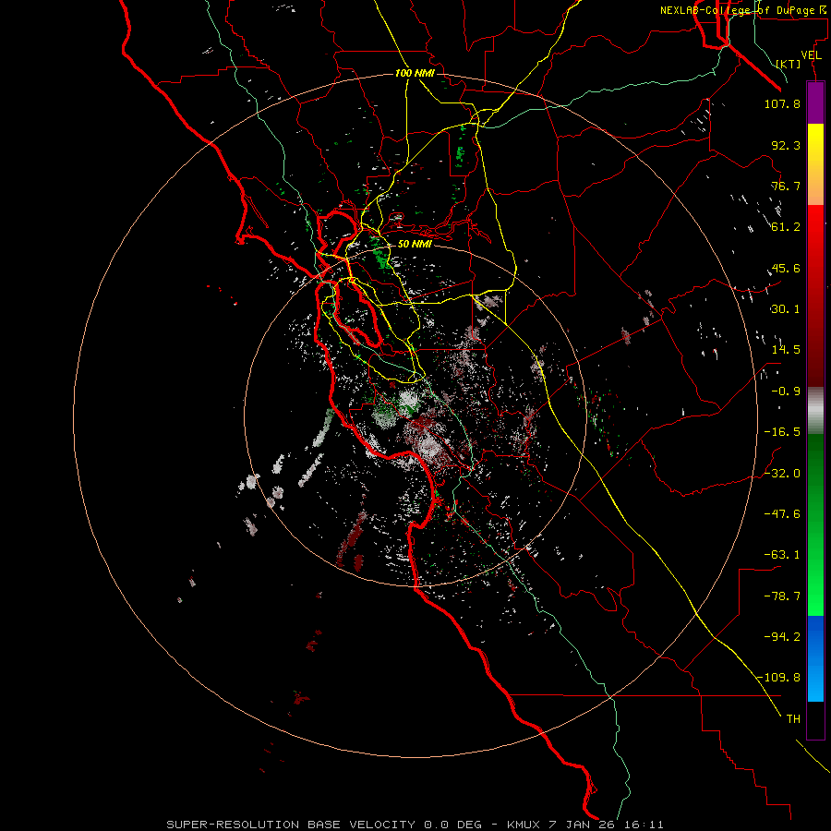Click the 45.6 legend value
831x831 pixels.
(x=786, y=268)
